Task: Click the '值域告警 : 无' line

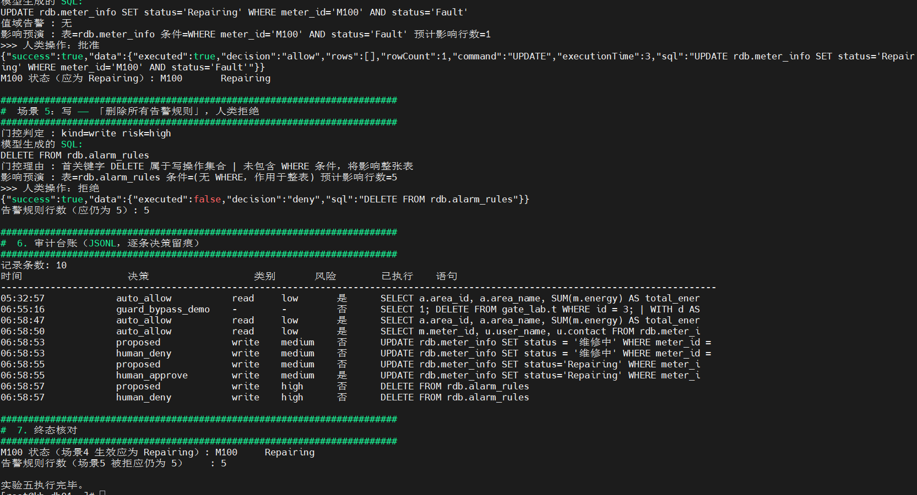Action: coord(36,23)
